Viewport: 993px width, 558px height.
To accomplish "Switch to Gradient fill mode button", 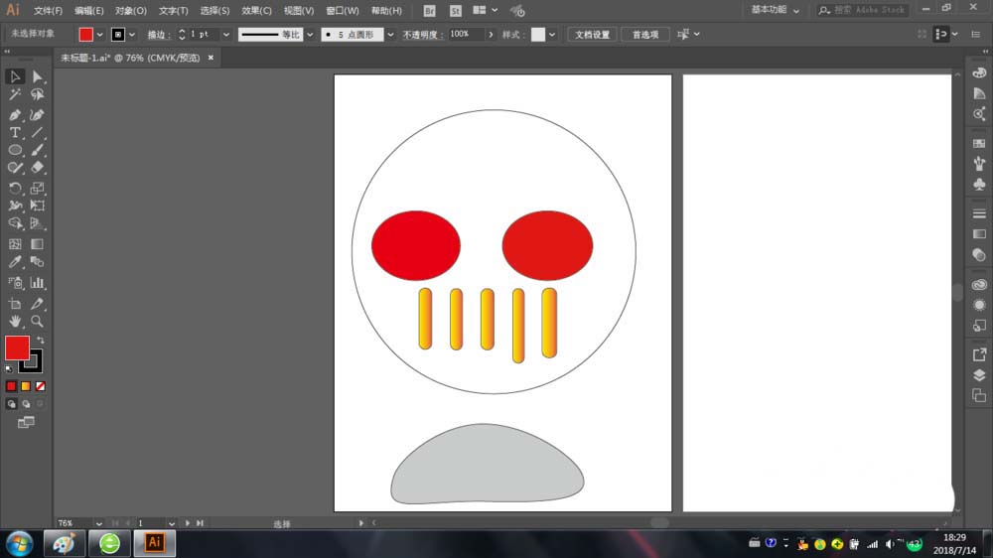I will click(x=26, y=385).
